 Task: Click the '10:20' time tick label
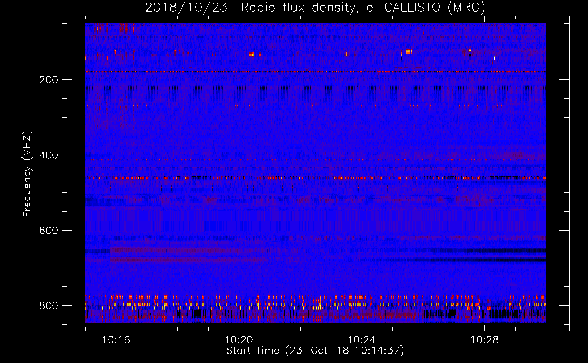click(239, 340)
